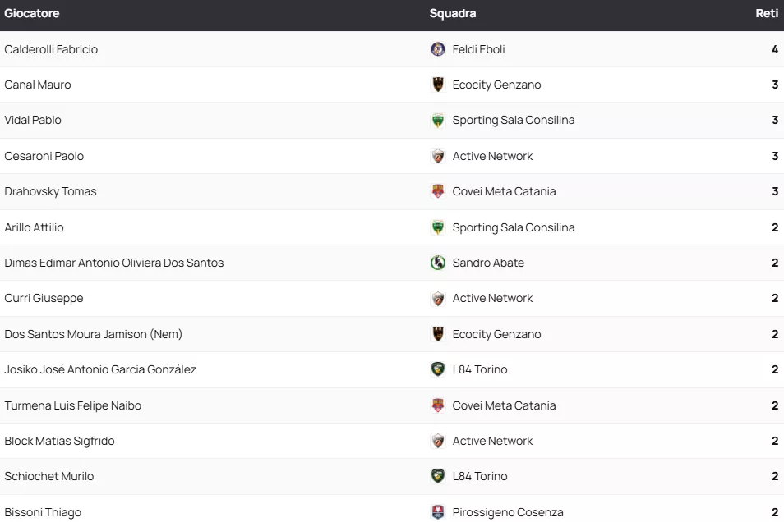Click the Pirossigeno Cosenza team logo
This screenshot has height=522, width=784.
coord(438,512)
